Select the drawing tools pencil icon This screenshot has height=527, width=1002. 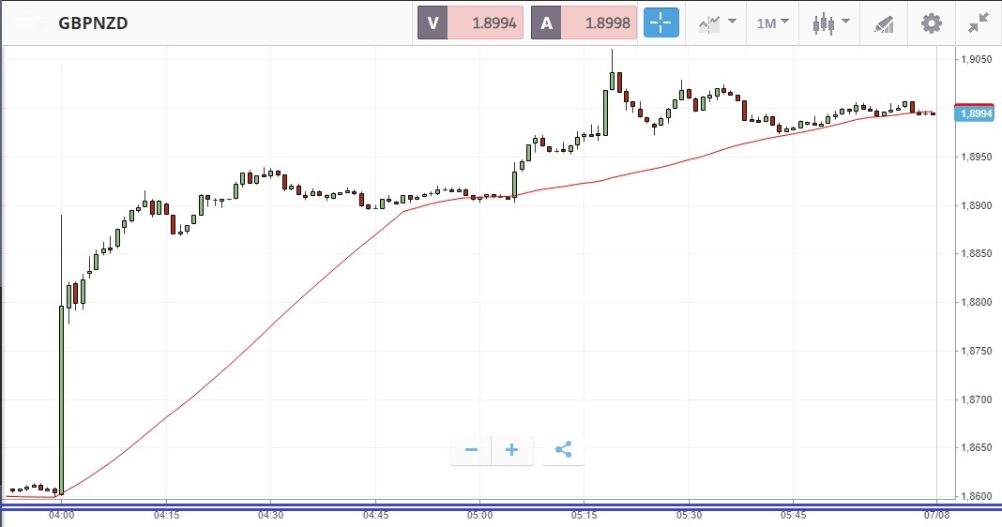pyautogui.click(x=884, y=23)
